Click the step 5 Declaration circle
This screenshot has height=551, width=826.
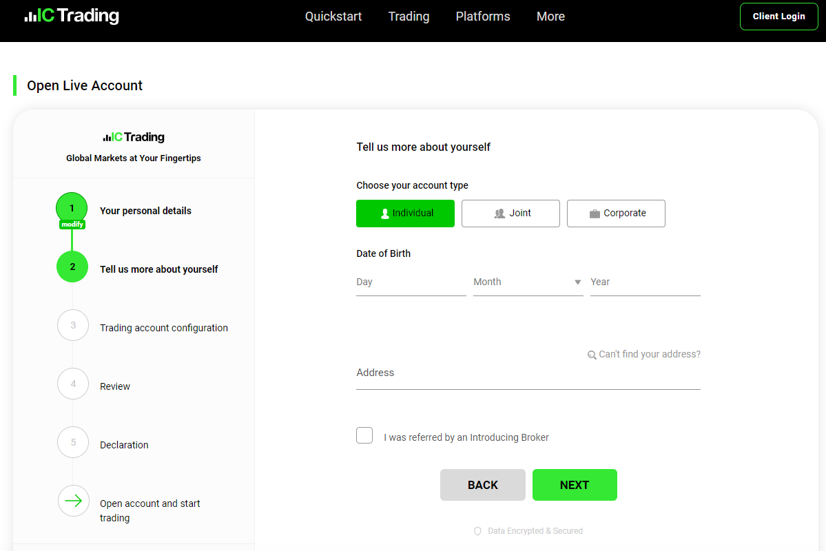point(73,442)
